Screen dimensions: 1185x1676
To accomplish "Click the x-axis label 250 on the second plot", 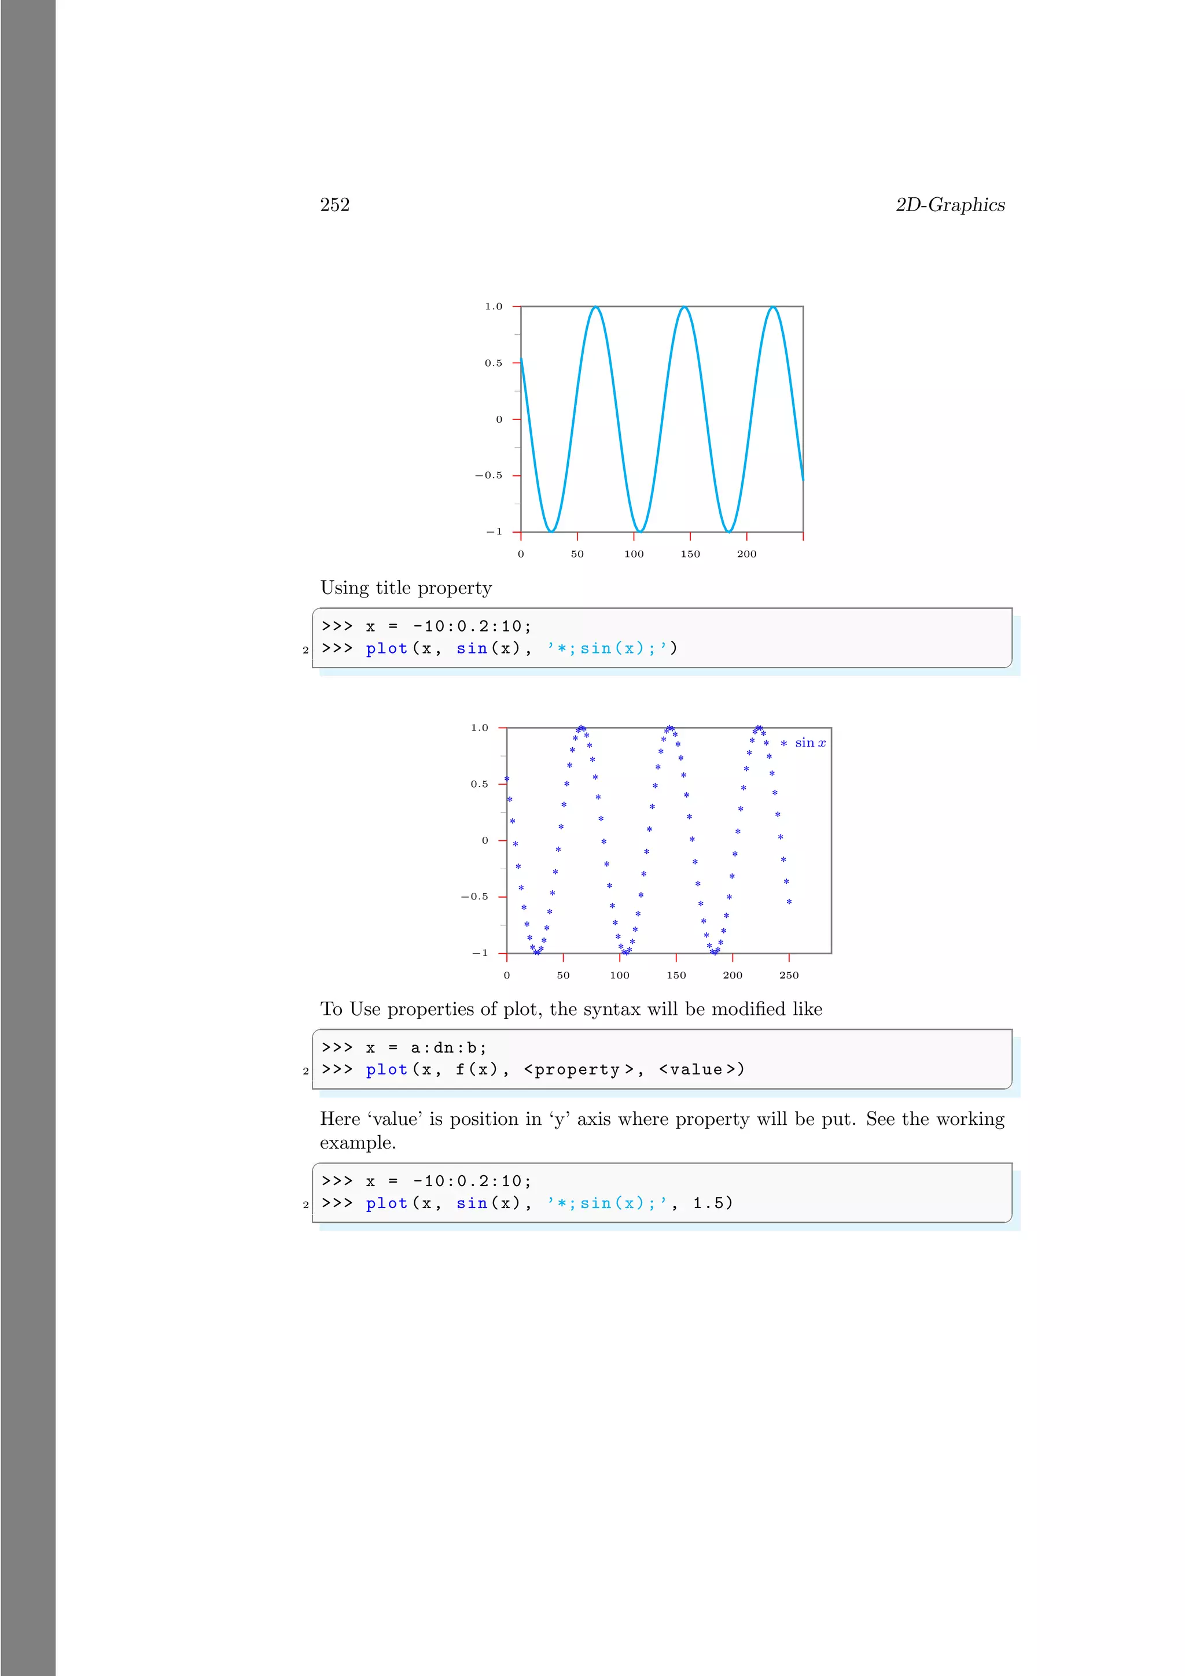I will click(789, 975).
